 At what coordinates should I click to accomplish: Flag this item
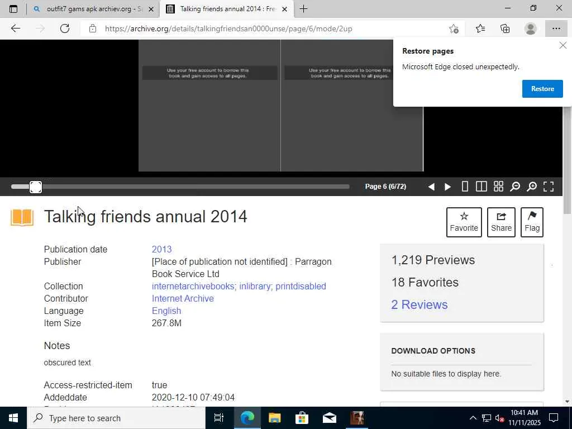point(532,222)
